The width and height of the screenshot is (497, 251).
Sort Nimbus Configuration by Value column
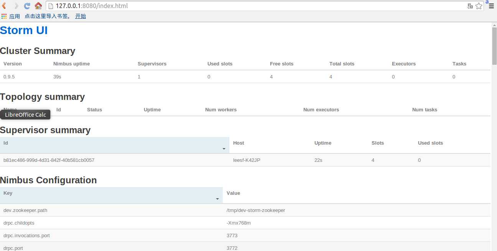click(x=233, y=193)
